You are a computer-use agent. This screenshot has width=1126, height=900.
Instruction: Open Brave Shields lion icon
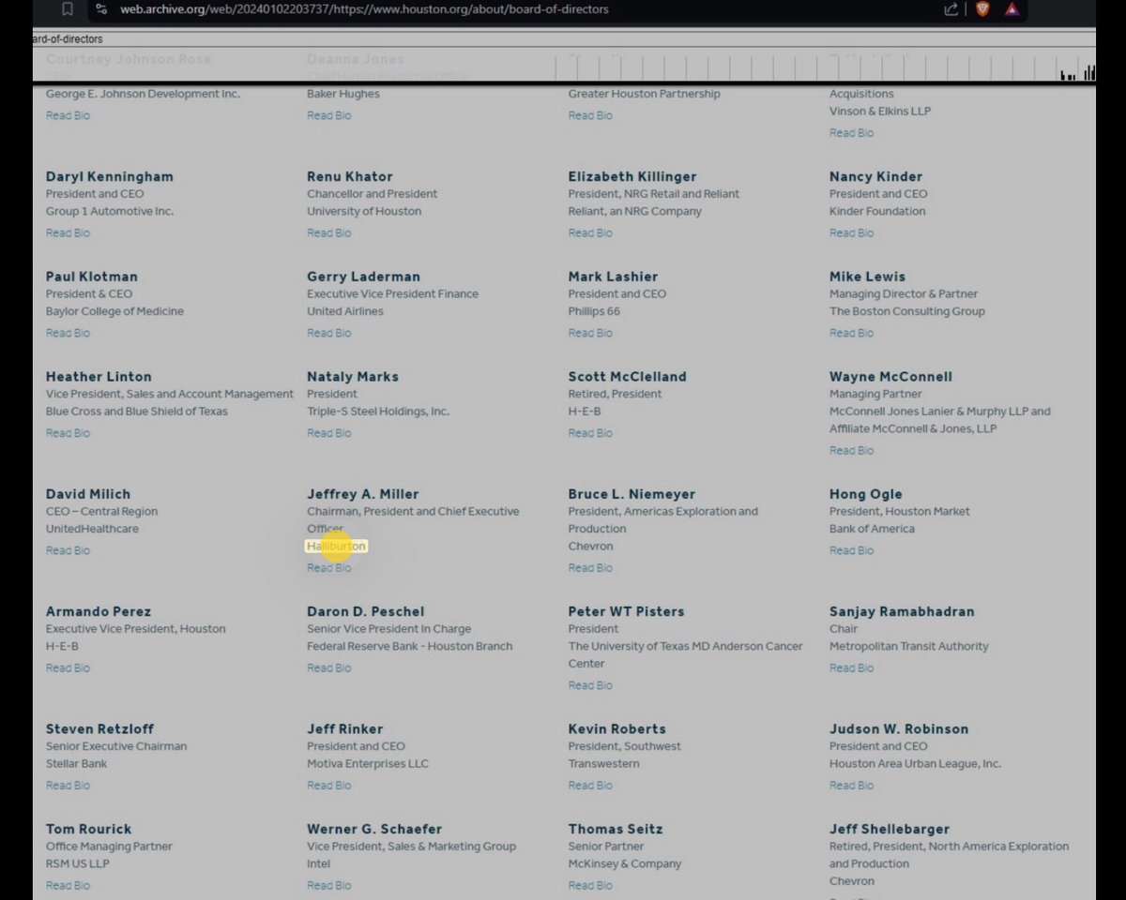click(x=982, y=9)
